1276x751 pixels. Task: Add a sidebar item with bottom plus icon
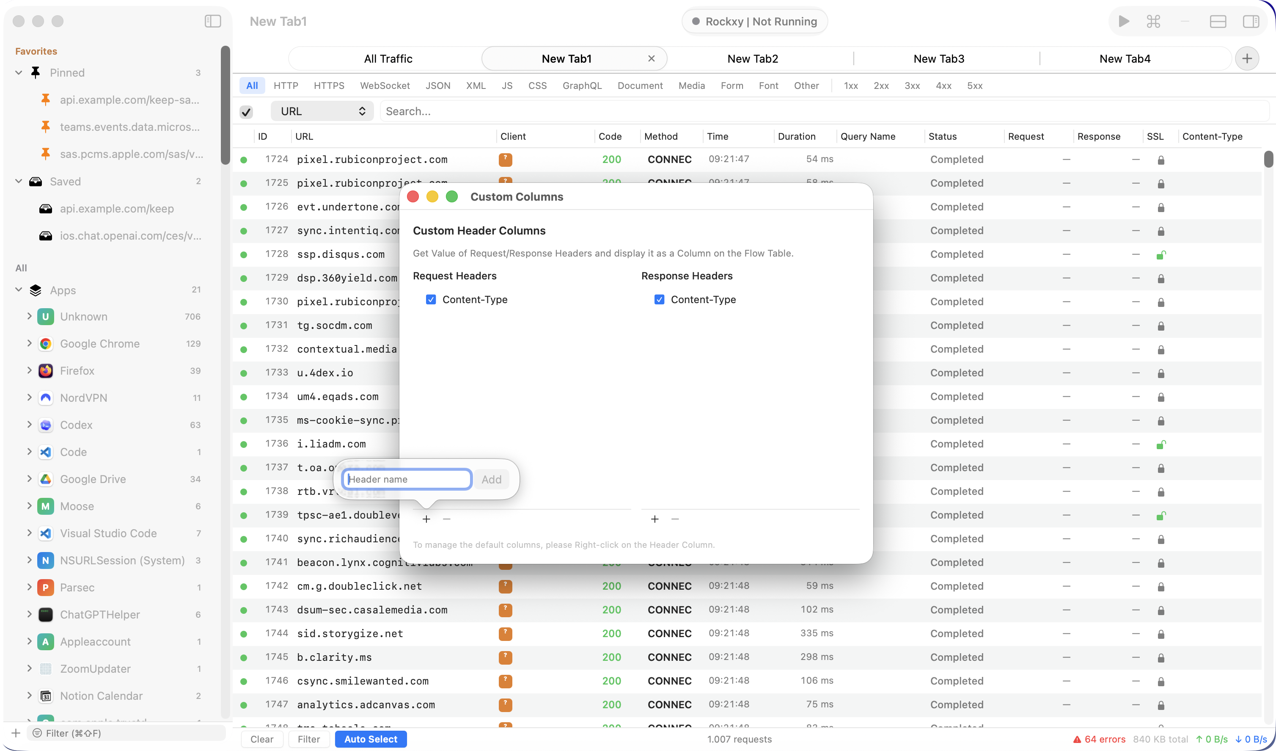tap(16, 733)
